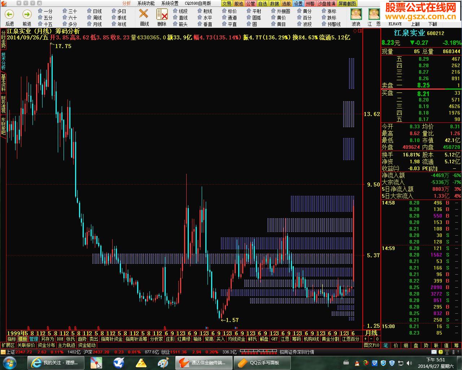Image resolution: width=462 pixels, height=370 pixels.
Task: Select the 外接圆 circumcircle tool
Action: click(280, 11)
